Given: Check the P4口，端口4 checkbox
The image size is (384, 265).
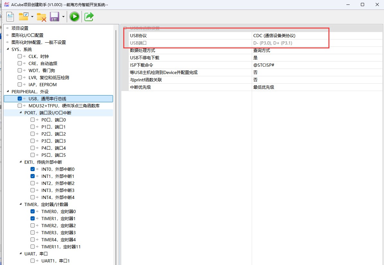Looking at the screenshot, I should [x=32, y=148].
